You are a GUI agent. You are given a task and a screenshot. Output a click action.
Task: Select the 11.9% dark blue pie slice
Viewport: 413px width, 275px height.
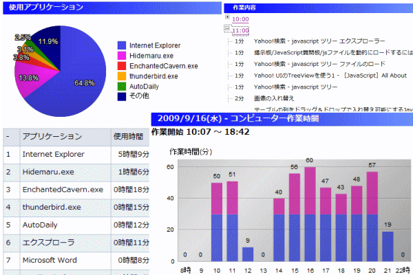[x=47, y=43]
